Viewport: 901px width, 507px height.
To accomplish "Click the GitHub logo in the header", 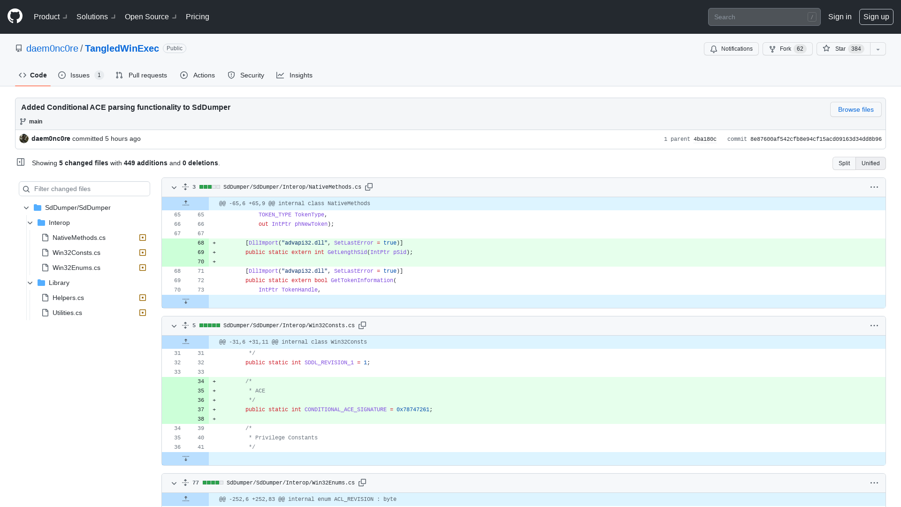I will (14, 16).
